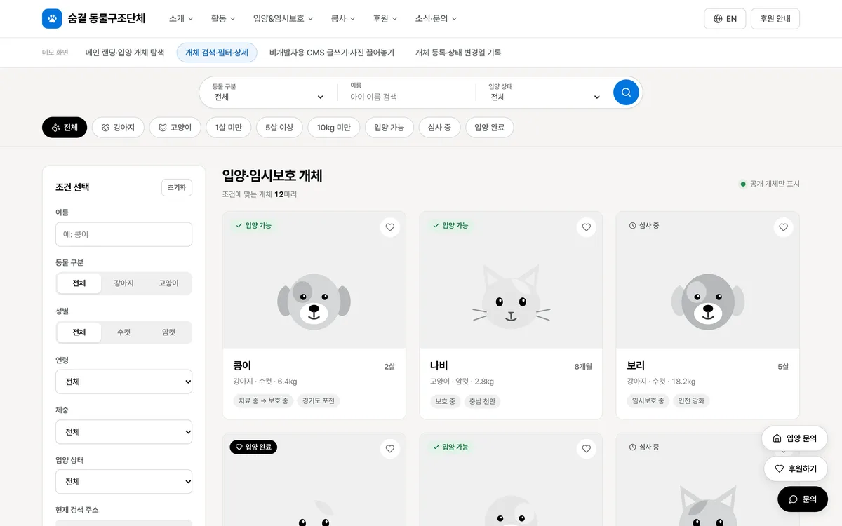Select 암컷 in 성별 segment
This screenshot has width=842, height=526.
(168, 332)
